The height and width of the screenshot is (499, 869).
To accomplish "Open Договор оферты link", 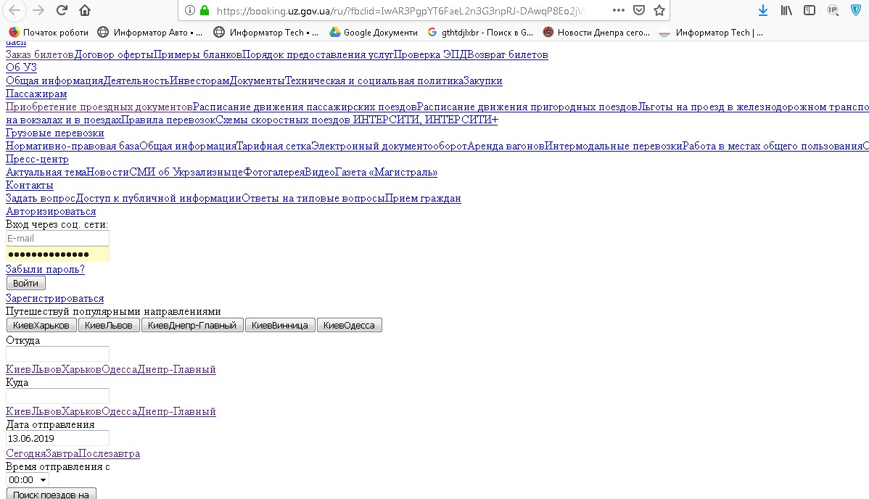I will [114, 55].
